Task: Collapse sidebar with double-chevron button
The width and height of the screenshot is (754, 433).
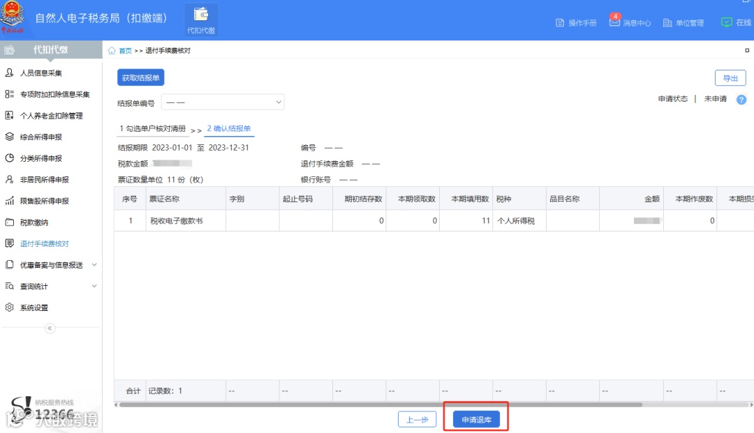Action: coord(50,328)
